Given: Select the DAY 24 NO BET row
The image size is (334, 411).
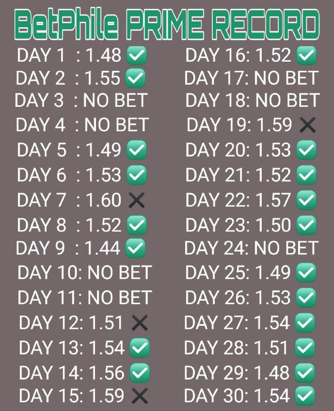Looking at the screenshot, I should [x=251, y=249].
